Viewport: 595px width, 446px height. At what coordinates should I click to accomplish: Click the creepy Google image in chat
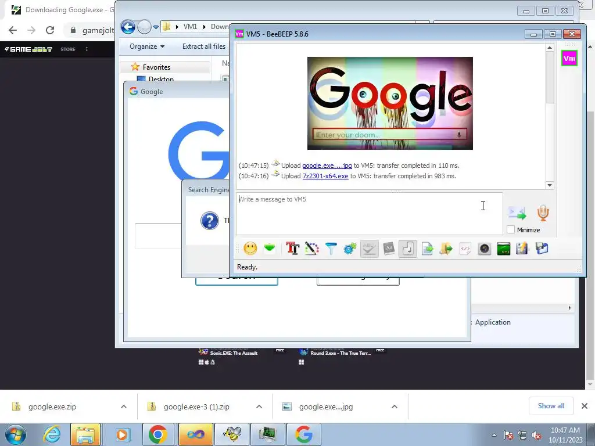(390, 103)
